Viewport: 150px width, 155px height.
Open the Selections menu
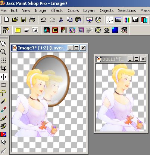[127, 10]
